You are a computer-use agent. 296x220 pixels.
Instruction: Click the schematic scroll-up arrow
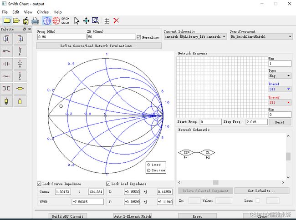coord(288,136)
